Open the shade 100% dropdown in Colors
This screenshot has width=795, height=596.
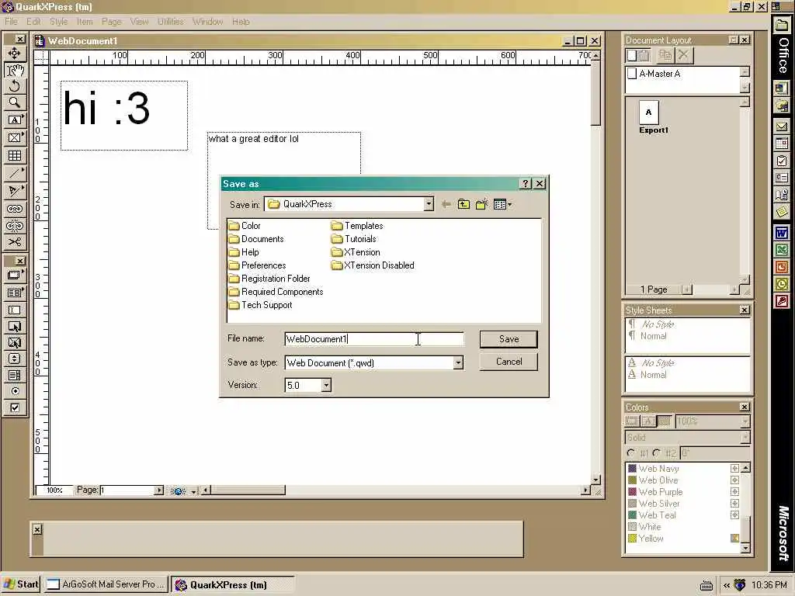point(745,421)
